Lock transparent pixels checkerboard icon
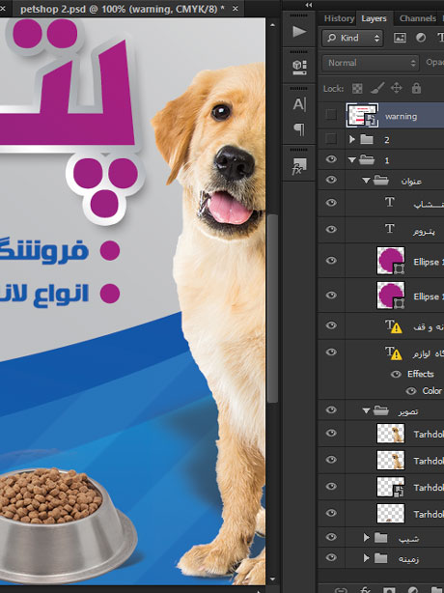 coord(357,89)
